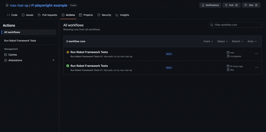The image size is (266, 132).
Task: Click the Notifications bell button
Action: (x=210, y=5)
